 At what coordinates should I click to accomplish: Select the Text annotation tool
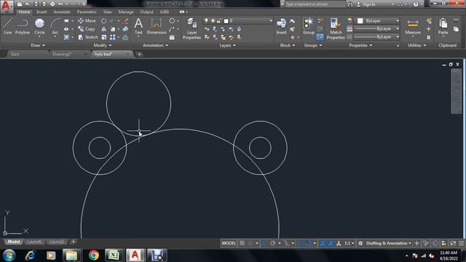pos(138,26)
